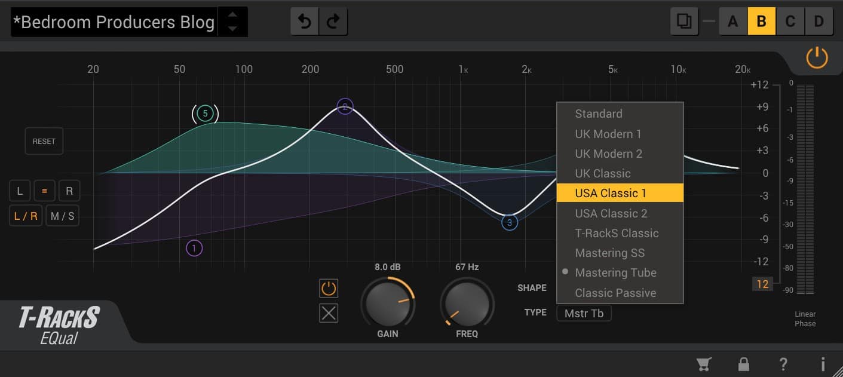Click the undo arrow icon
The height and width of the screenshot is (377, 843).
(x=305, y=22)
